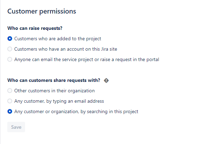
Task: Click the disabled Save button
Action: [16, 127]
